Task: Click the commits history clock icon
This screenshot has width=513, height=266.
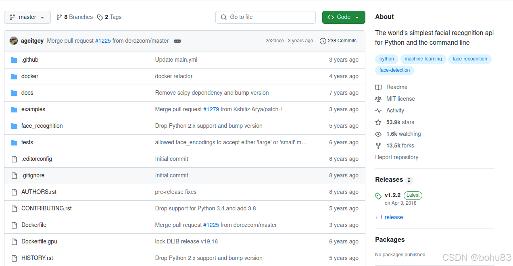Action: click(x=323, y=41)
